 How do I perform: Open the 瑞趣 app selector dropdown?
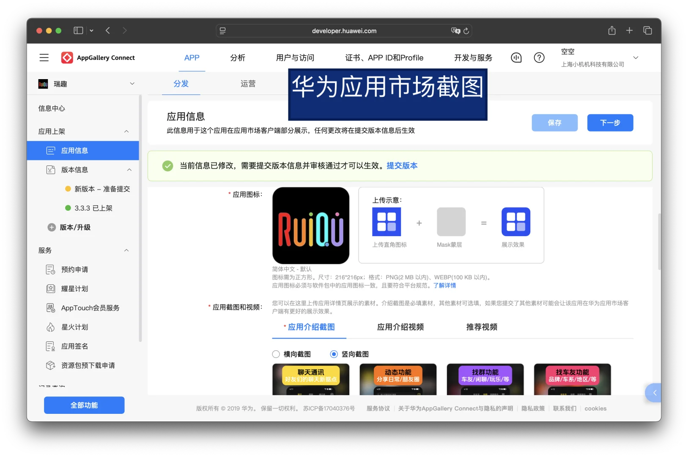tap(132, 84)
